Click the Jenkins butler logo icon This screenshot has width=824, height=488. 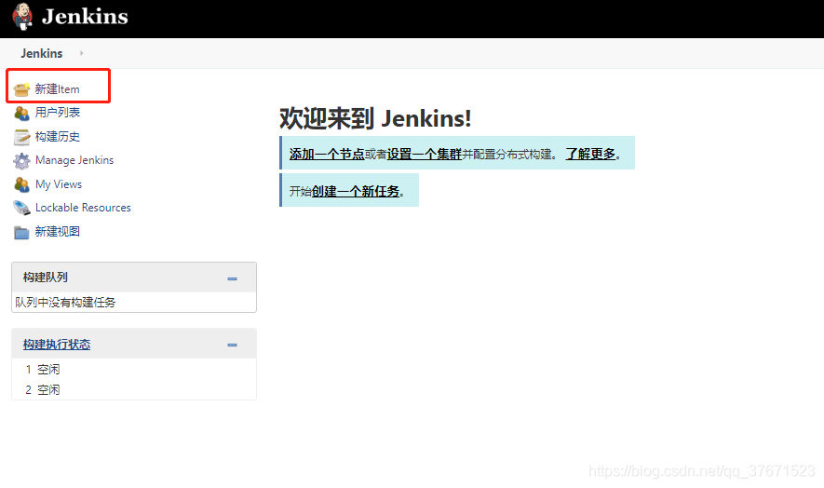[x=22, y=17]
